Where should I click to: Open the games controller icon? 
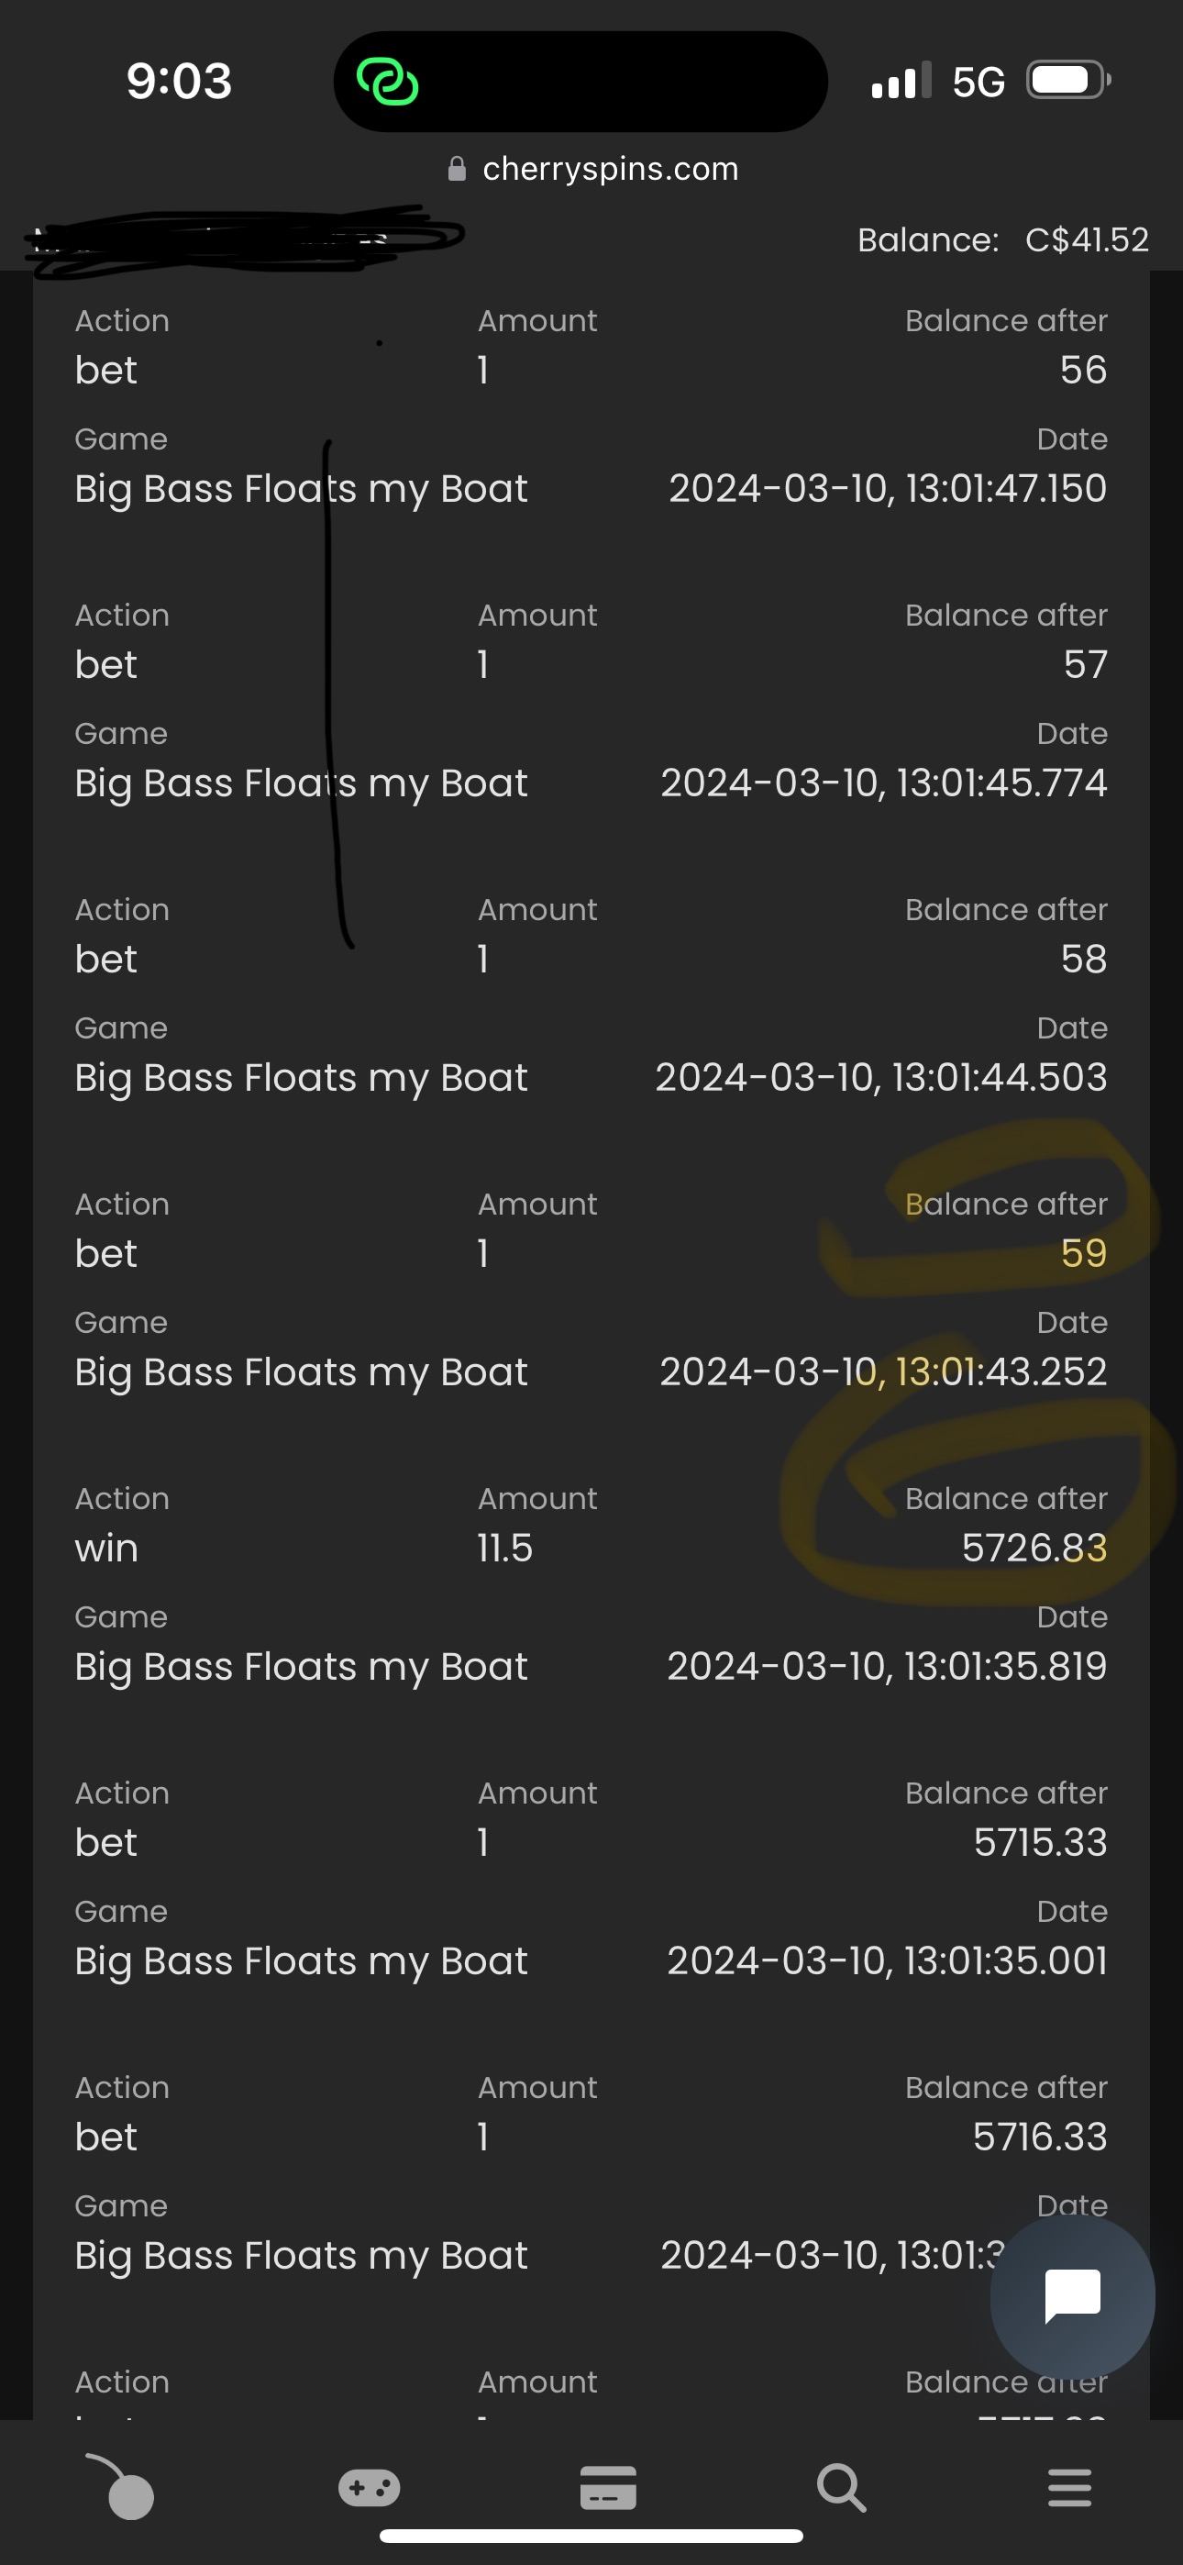tap(370, 2487)
